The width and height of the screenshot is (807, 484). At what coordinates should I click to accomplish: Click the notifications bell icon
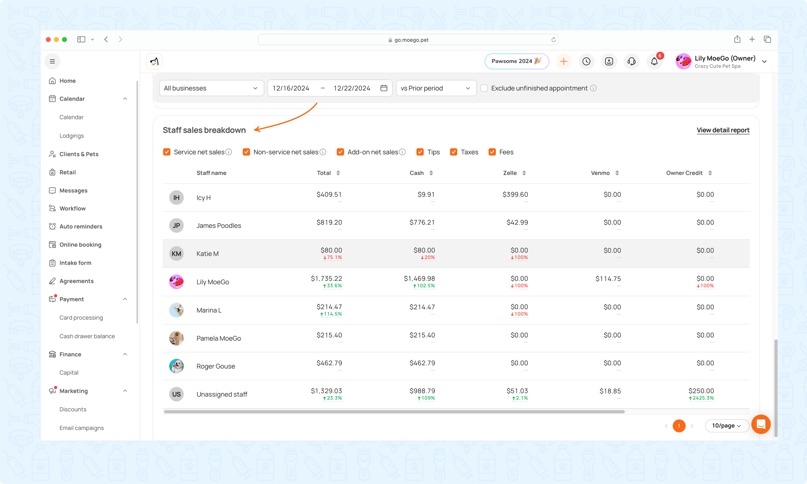(x=654, y=61)
